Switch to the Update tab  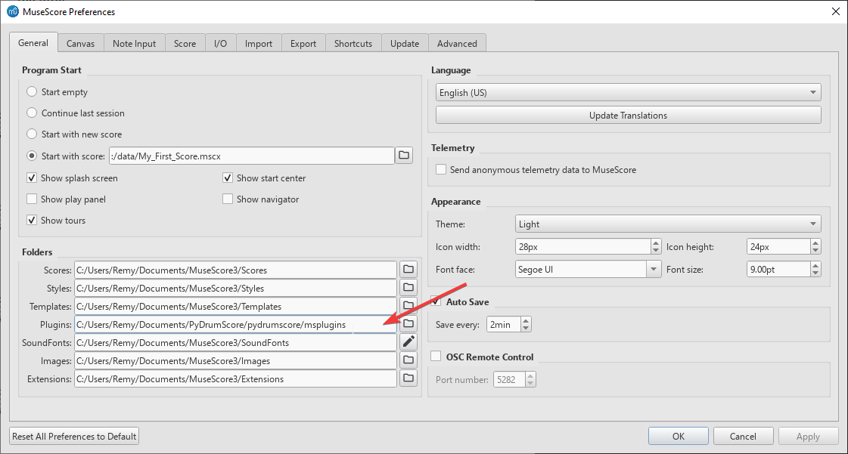[405, 43]
